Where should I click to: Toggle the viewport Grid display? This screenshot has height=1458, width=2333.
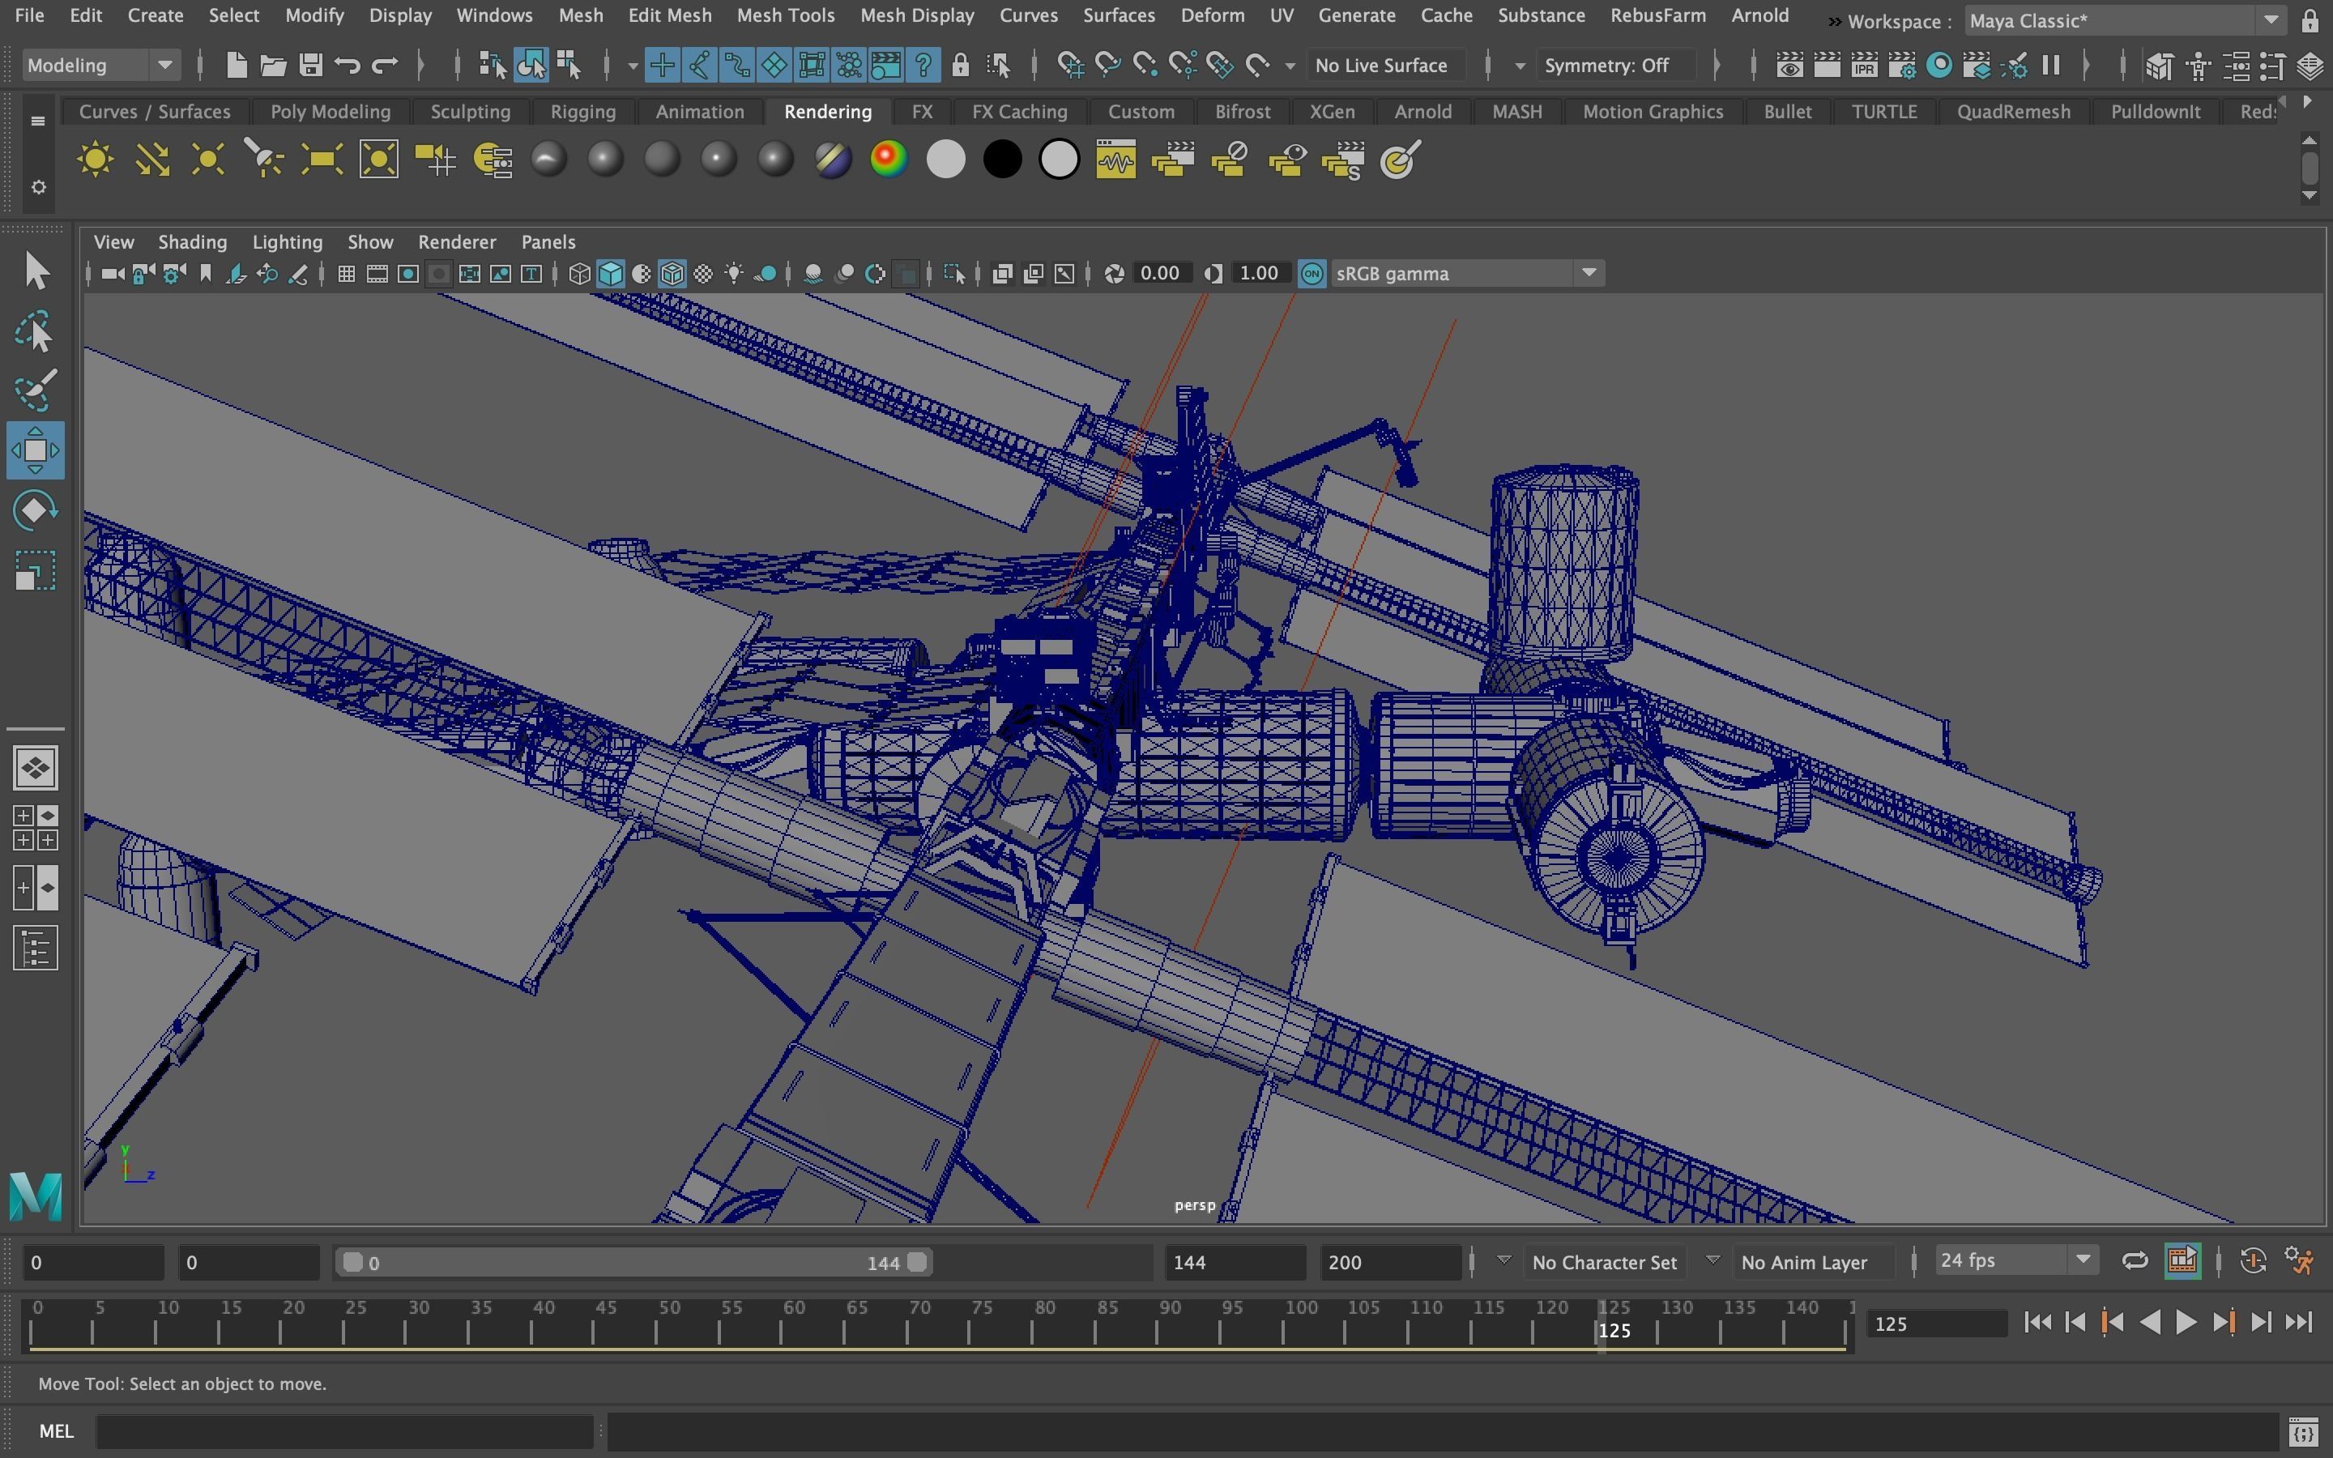click(x=346, y=274)
